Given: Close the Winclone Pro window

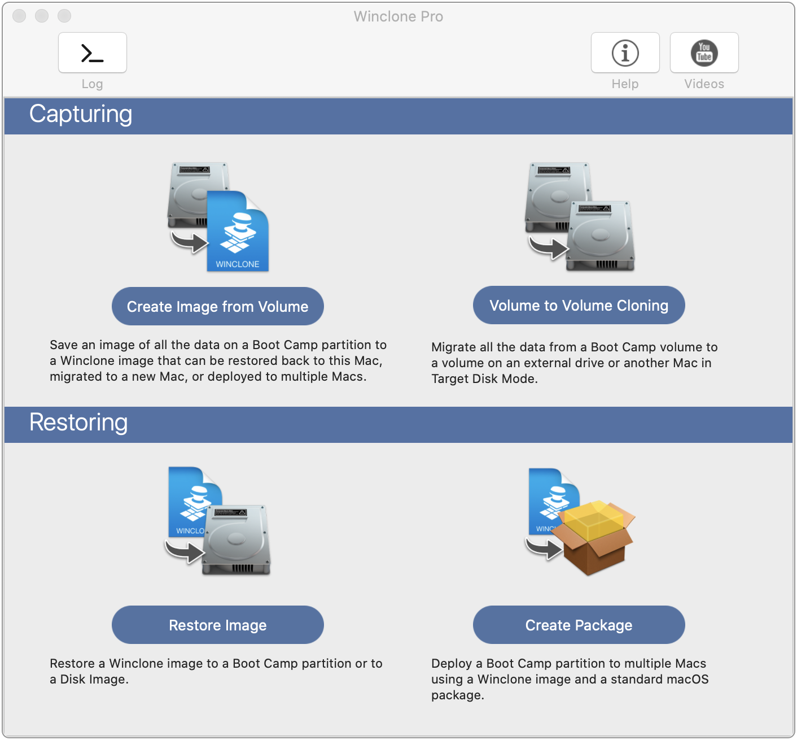Looking at the screenshot, I should tap(19, 16).
